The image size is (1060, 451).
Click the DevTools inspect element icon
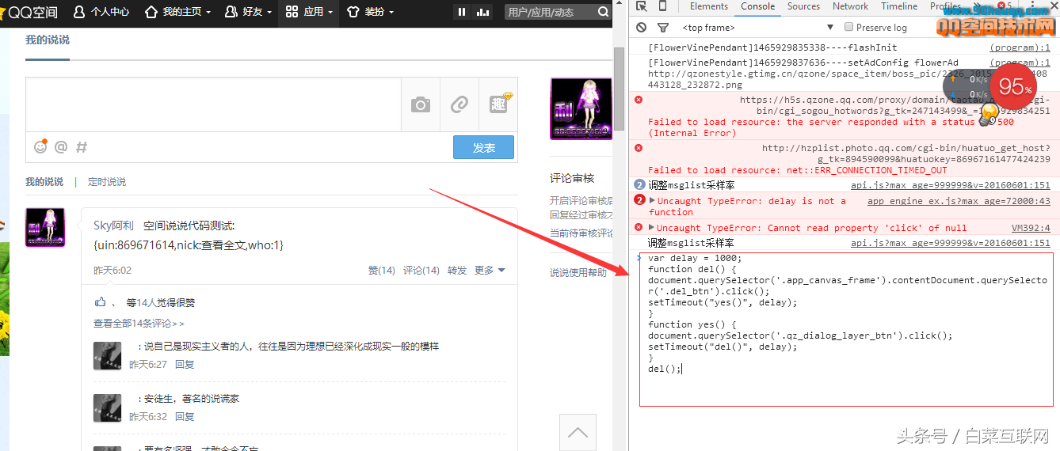click(641, 6)
